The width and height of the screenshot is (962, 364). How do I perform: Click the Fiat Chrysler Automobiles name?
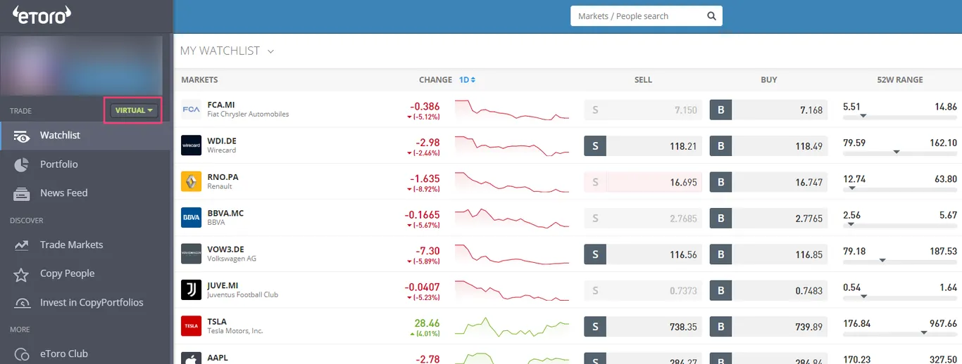coord(248,115)
